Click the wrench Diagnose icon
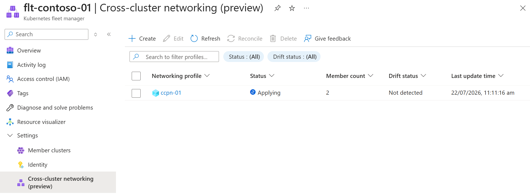Image resolution: width=530 pixels, height=194 pixels. coord(10,108)
